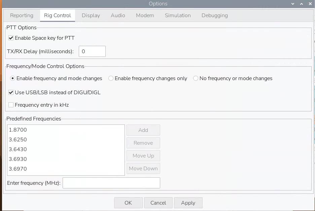Open the Simulation tab
The width and height of the screenshot is (315, 211).
[178, 15]
